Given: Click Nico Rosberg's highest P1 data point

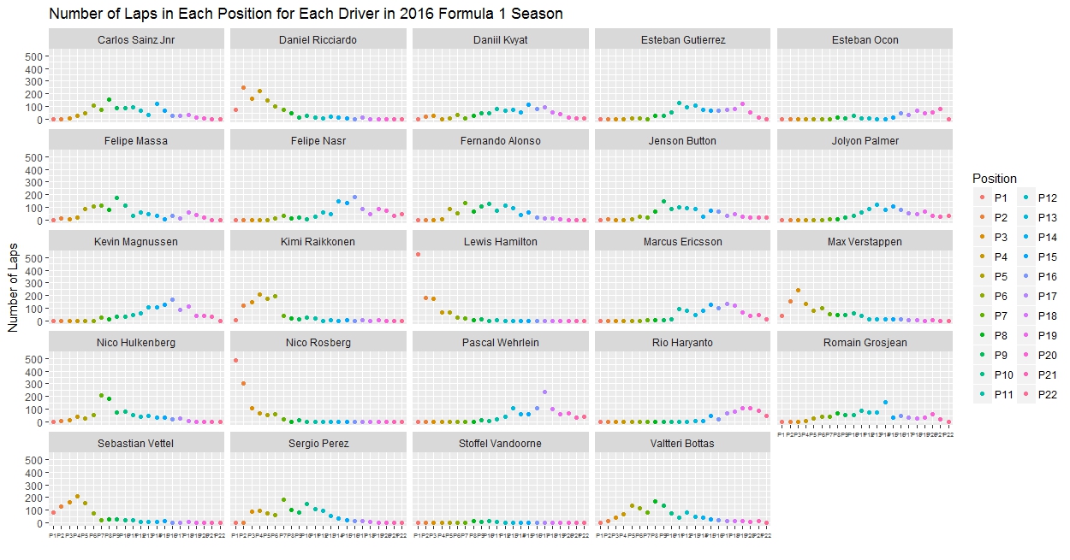Looking at the screenshot, I should [x=235, y=360].
